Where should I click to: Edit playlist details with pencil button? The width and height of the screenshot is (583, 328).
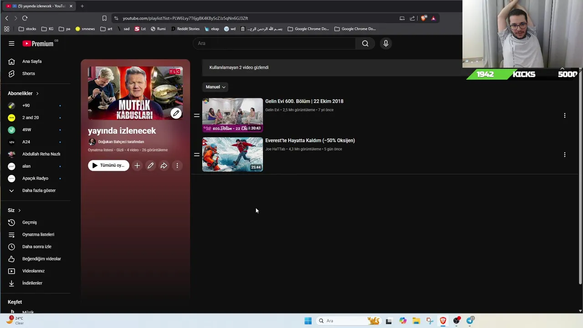pos(150,165)
